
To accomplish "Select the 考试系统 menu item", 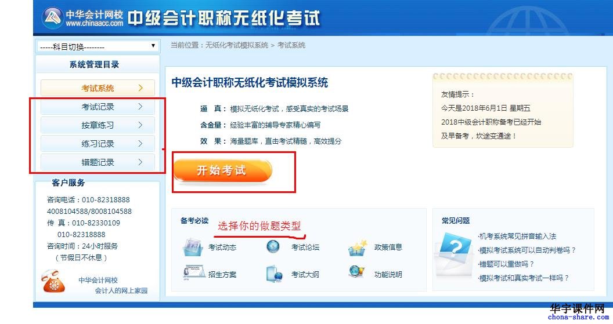I will click(98, 88).
